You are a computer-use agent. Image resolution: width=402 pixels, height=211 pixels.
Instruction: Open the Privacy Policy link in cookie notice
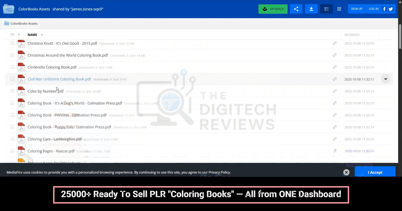coord(219,172)
